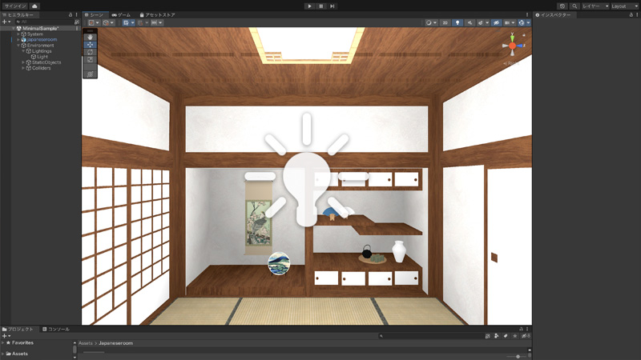Select the Hand view tool
This screenshot has width=641, height=360.
(x=90, y=37)
